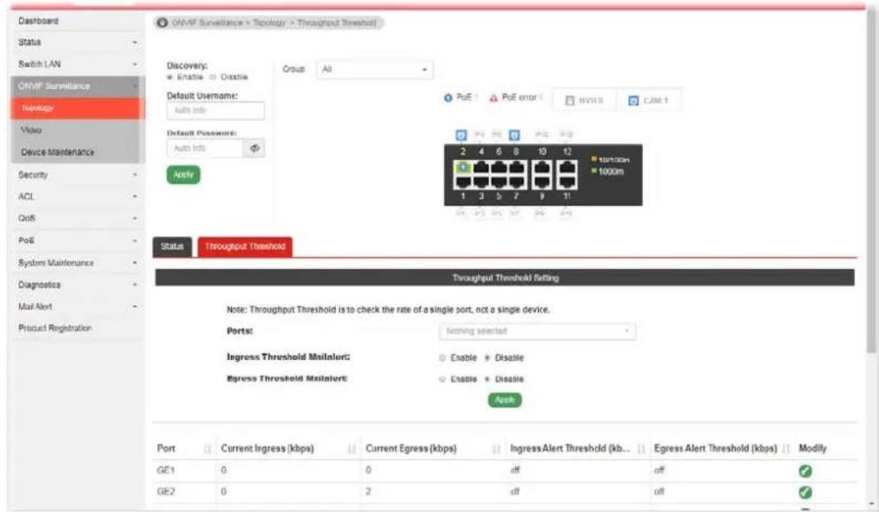Expand the Status sidebar menu
Screen dimensions: 879x512
(77, 43)
